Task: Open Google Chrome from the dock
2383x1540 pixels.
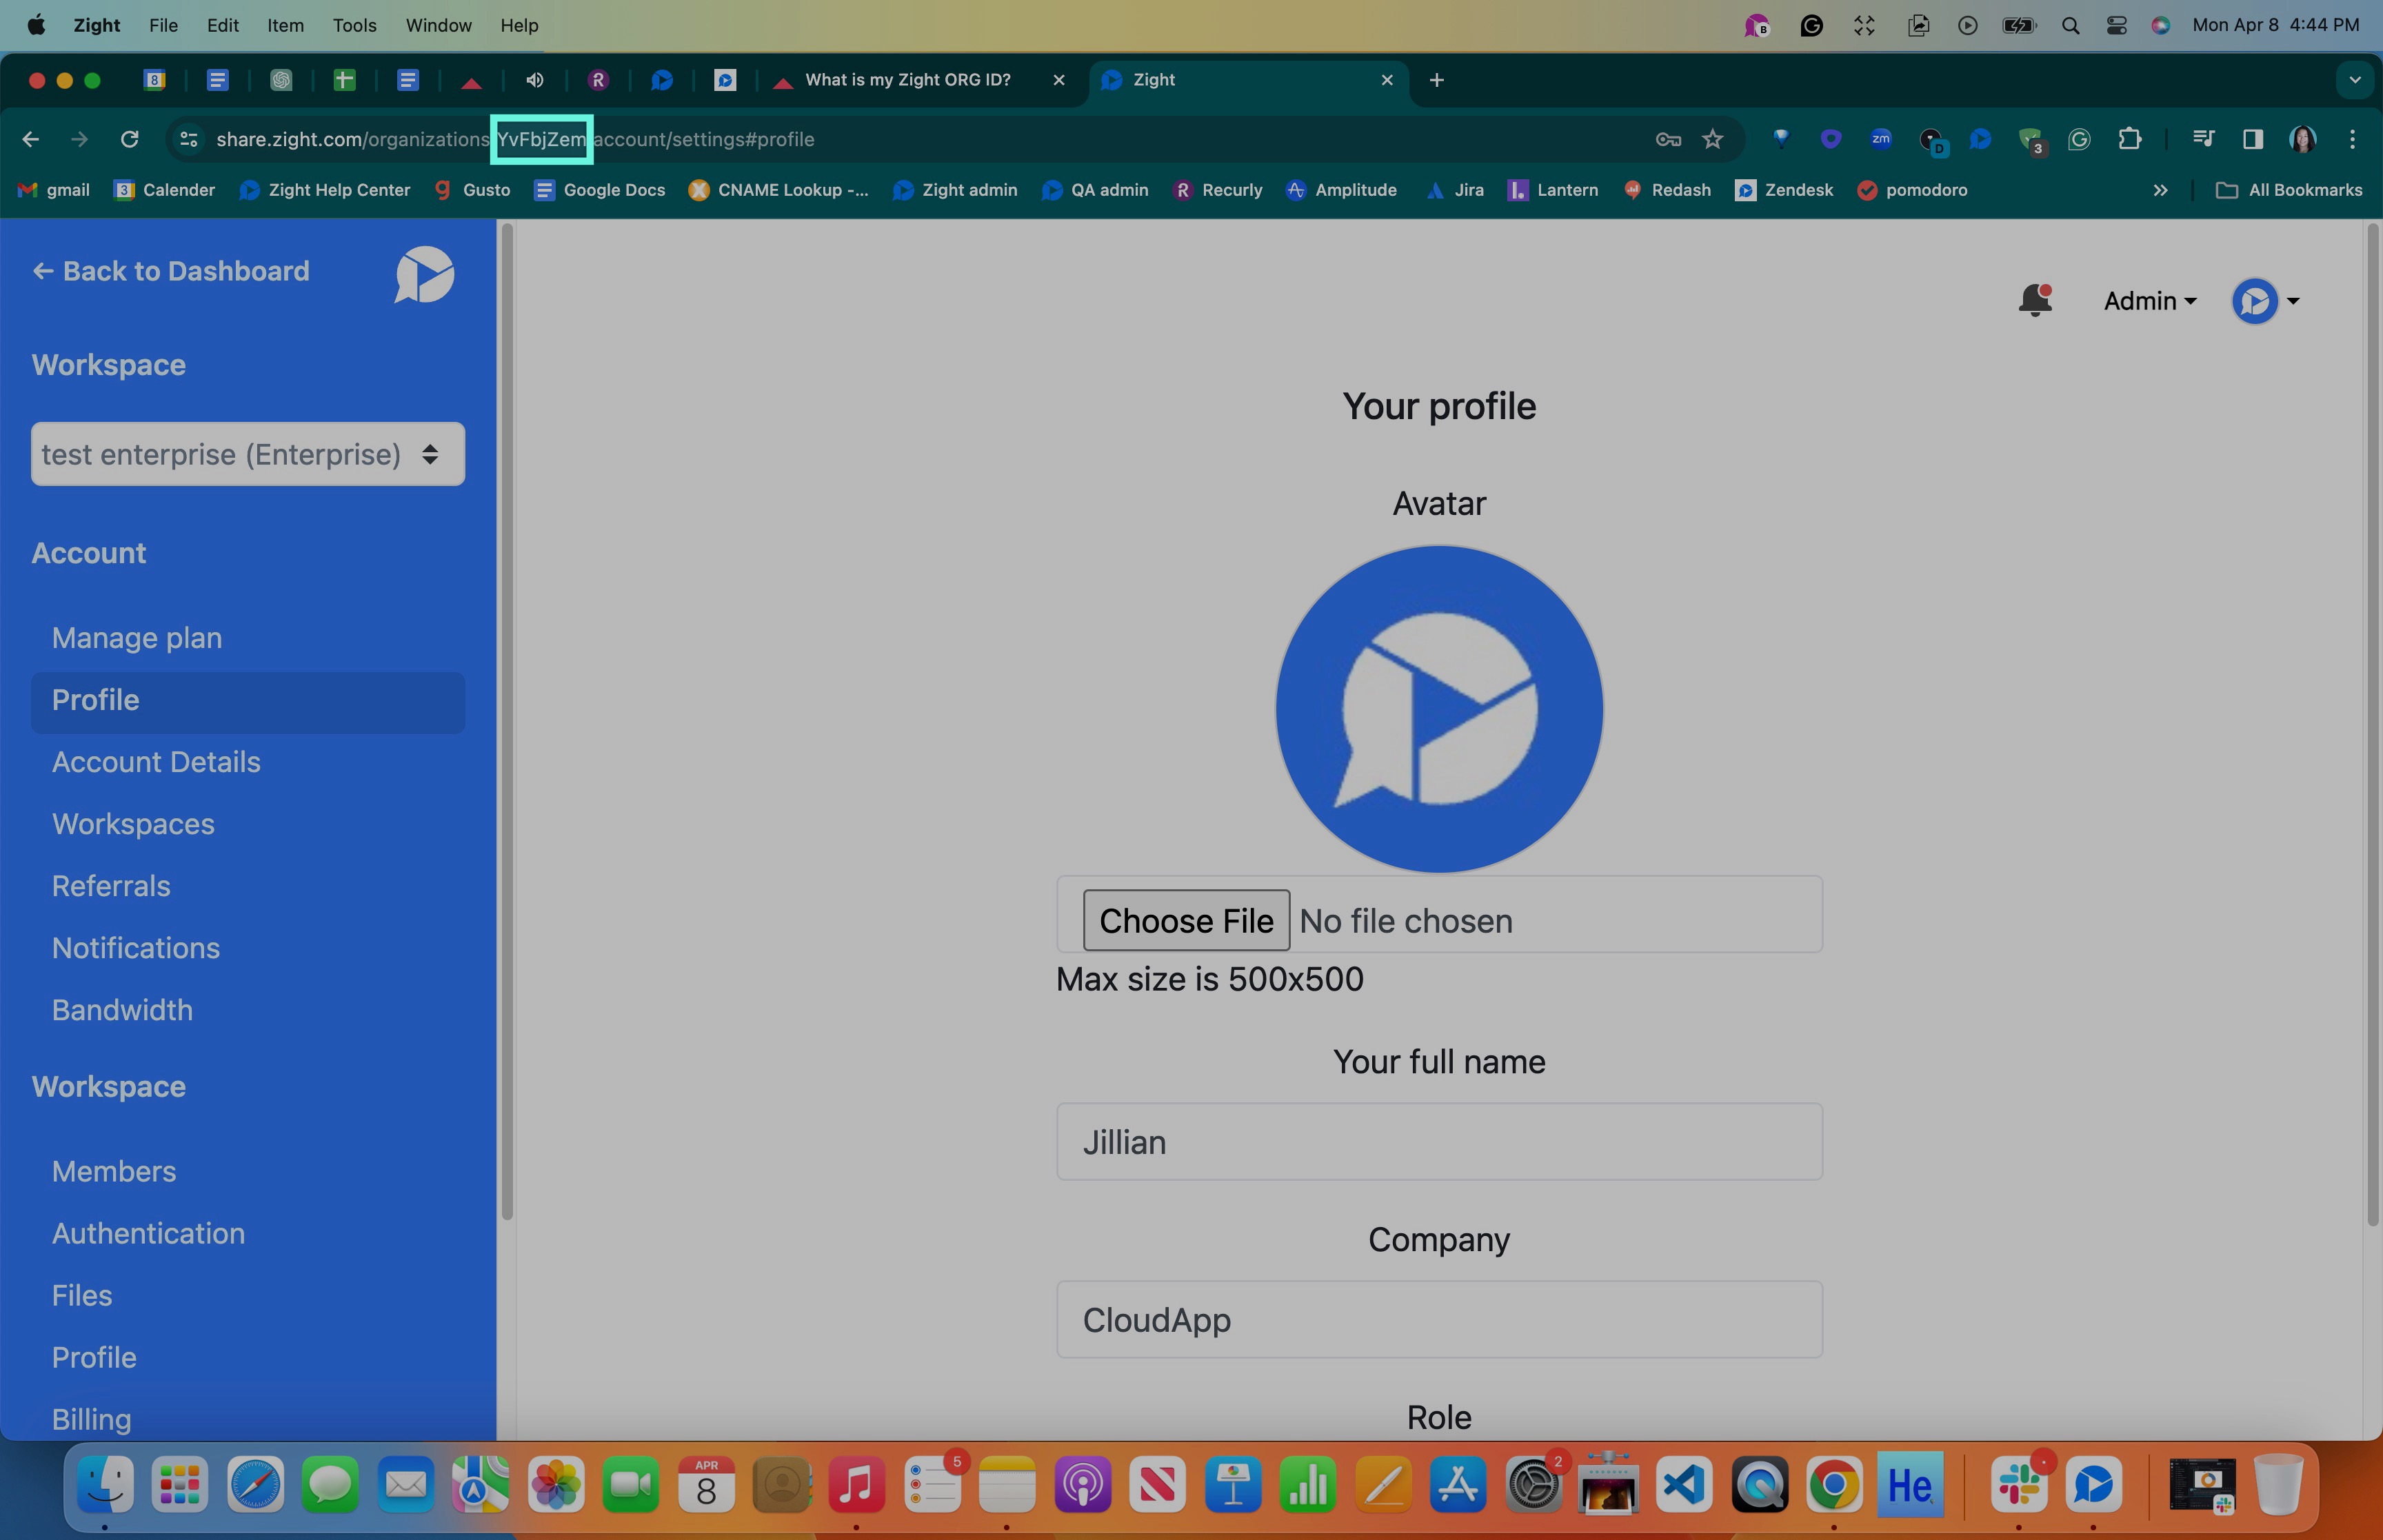Action: [x=1834, y=1485]
